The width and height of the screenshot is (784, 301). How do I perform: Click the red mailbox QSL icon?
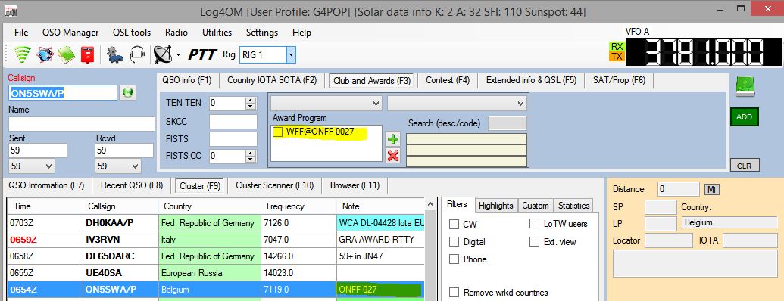[x=88, y=54]
